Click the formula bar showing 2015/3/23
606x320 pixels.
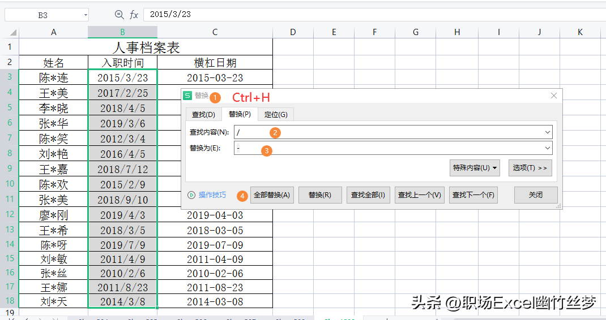374,15
